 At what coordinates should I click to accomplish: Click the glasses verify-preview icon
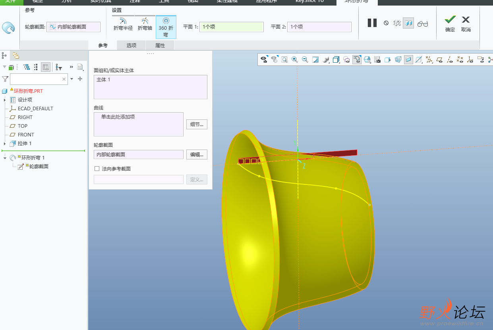tap(422, 23)
